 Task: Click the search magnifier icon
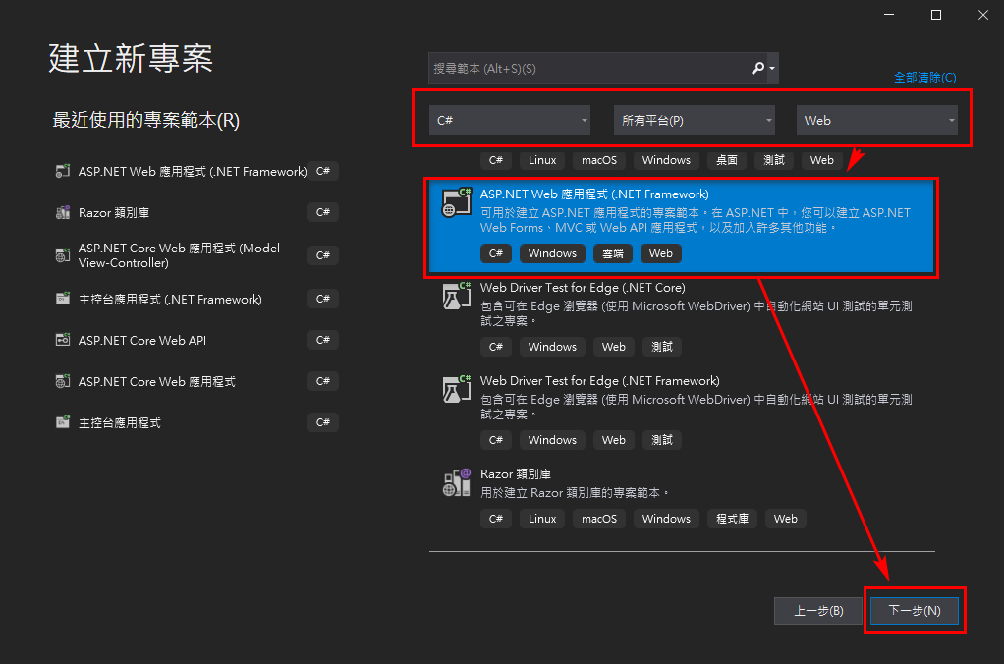pyautogui.click(x=758, y=68)
